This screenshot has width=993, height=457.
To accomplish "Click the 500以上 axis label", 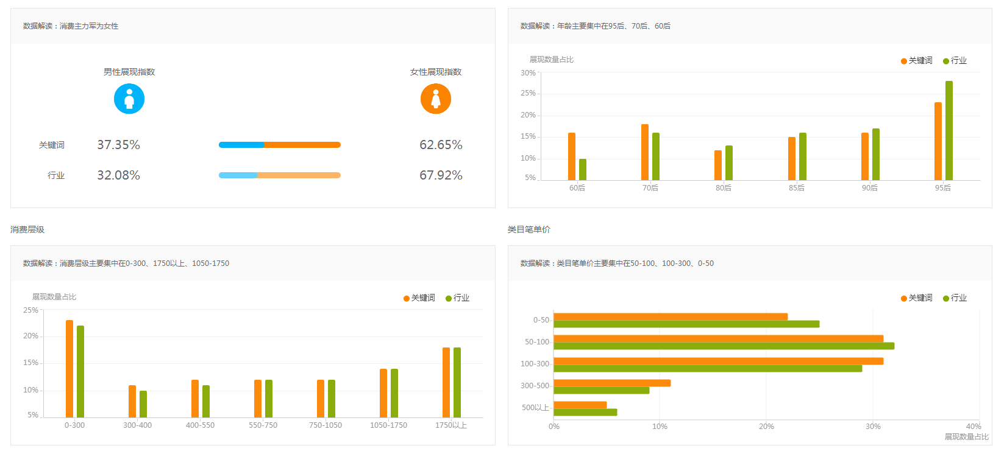I will [x=535, y=408].
